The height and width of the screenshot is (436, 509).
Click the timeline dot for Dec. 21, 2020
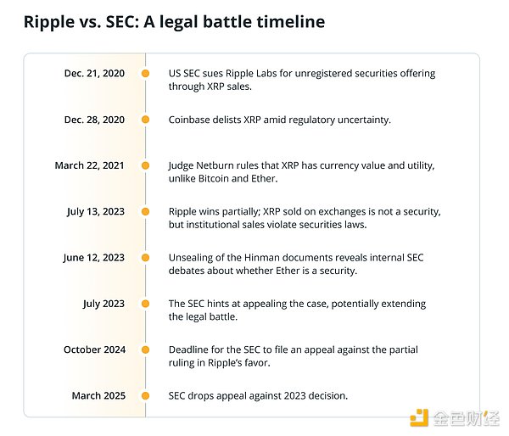(x=146, y=74)
